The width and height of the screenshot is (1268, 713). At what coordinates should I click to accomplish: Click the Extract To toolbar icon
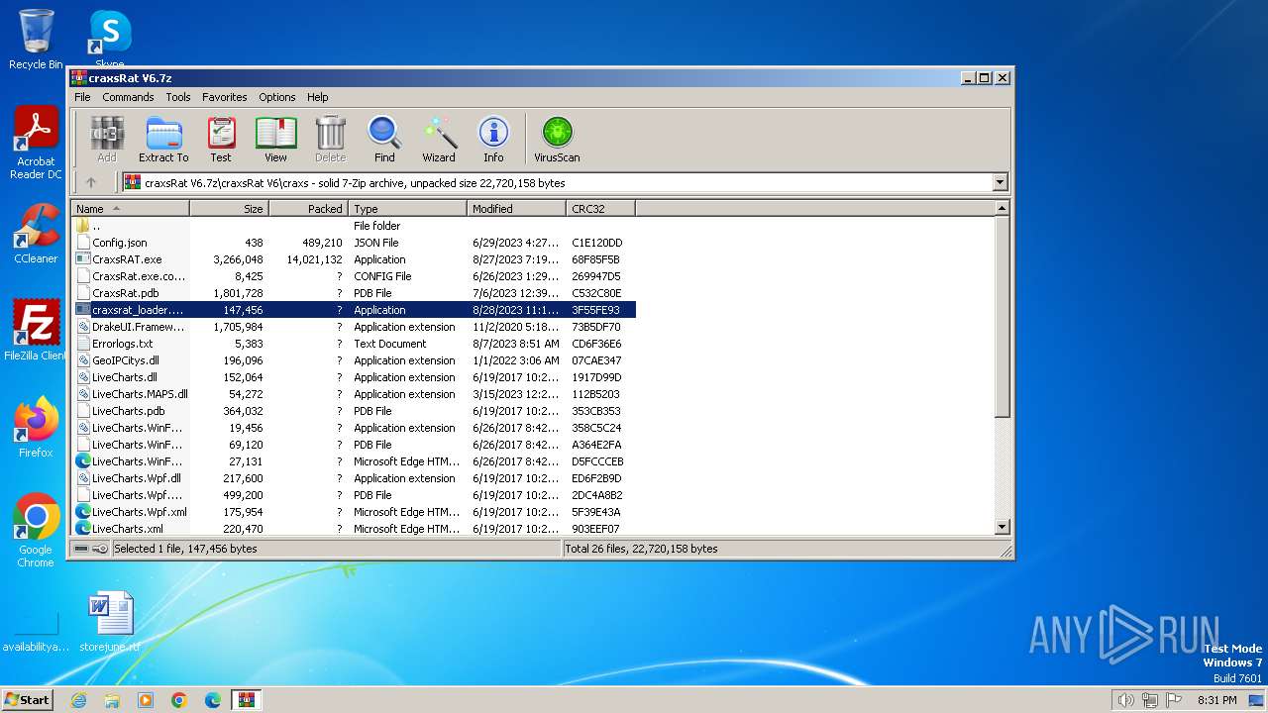(x=163, y=139)
